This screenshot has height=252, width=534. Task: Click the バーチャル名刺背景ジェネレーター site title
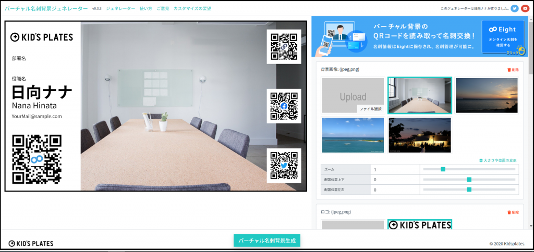(x=46, y=8)
